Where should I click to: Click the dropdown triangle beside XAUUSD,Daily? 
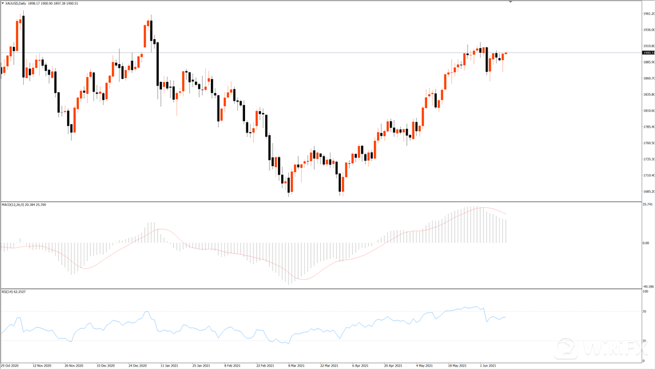pos(3,4)
